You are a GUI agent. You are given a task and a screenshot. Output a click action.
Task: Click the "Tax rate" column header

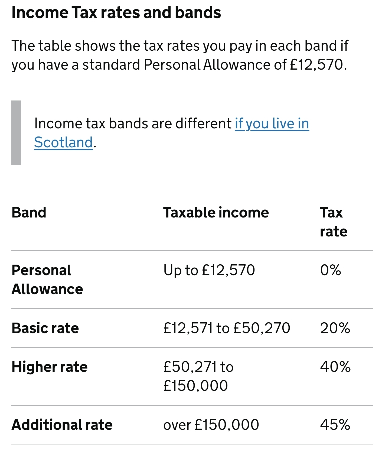click(333, 222)
